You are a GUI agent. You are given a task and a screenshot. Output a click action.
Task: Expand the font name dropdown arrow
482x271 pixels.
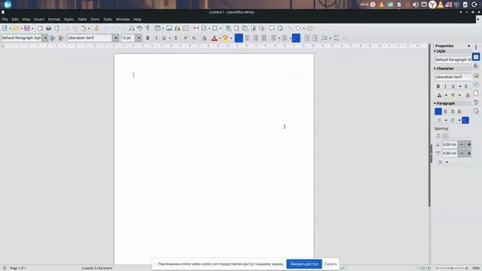pos(115,38)
